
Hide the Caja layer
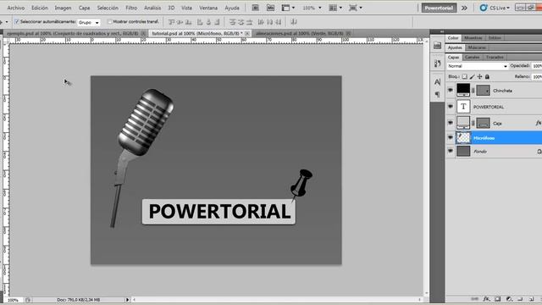450,123
